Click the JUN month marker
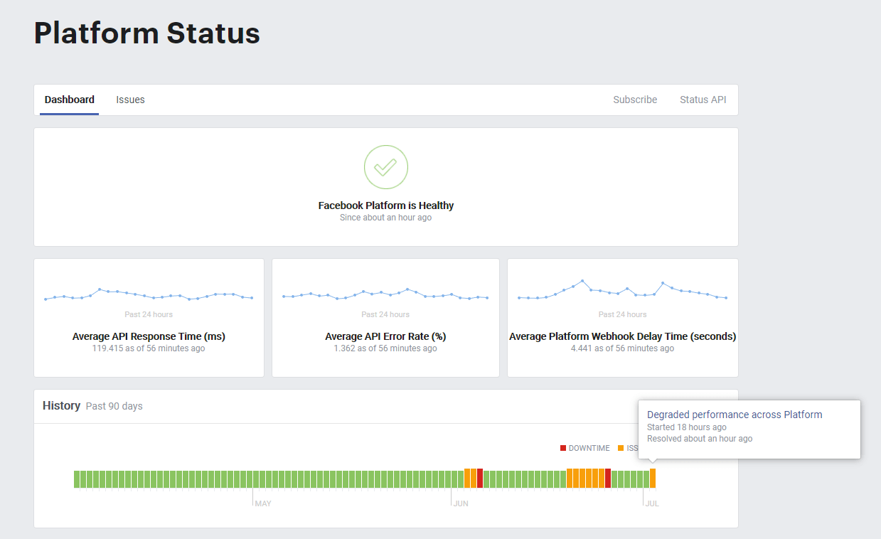Screen dimensions: 881x539 pos(461,503)
